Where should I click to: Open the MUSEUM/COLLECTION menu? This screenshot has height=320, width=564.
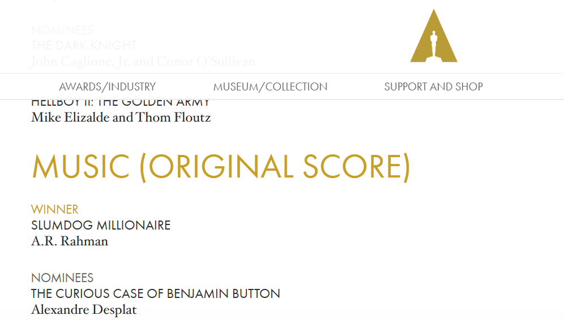pyautogui.click(x=270, y=87)
